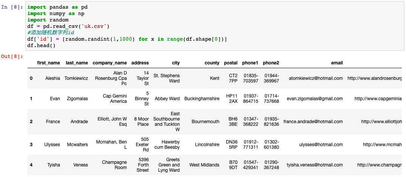The image size is (406, 177).
Task: Click the atomkiewicz@hotmail.com email cell
Action: tap(316, 78)
